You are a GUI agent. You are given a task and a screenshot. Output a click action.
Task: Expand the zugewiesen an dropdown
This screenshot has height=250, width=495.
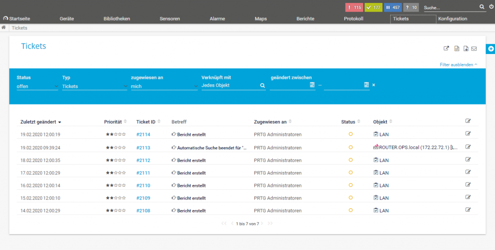[163, 86]
